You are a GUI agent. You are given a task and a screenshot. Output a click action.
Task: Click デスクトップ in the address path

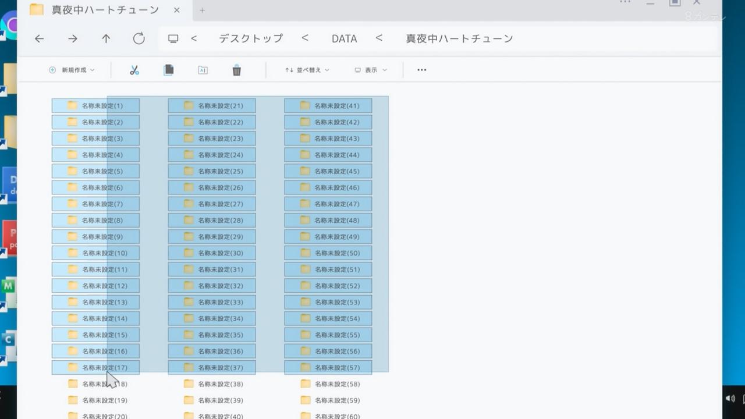click(251, 39)
